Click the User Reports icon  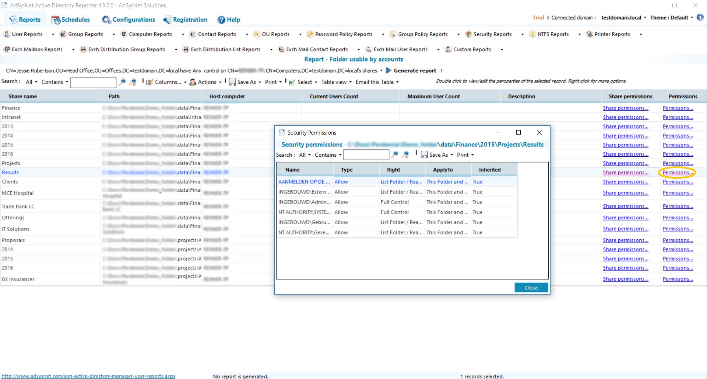click(x=7, y=34)
